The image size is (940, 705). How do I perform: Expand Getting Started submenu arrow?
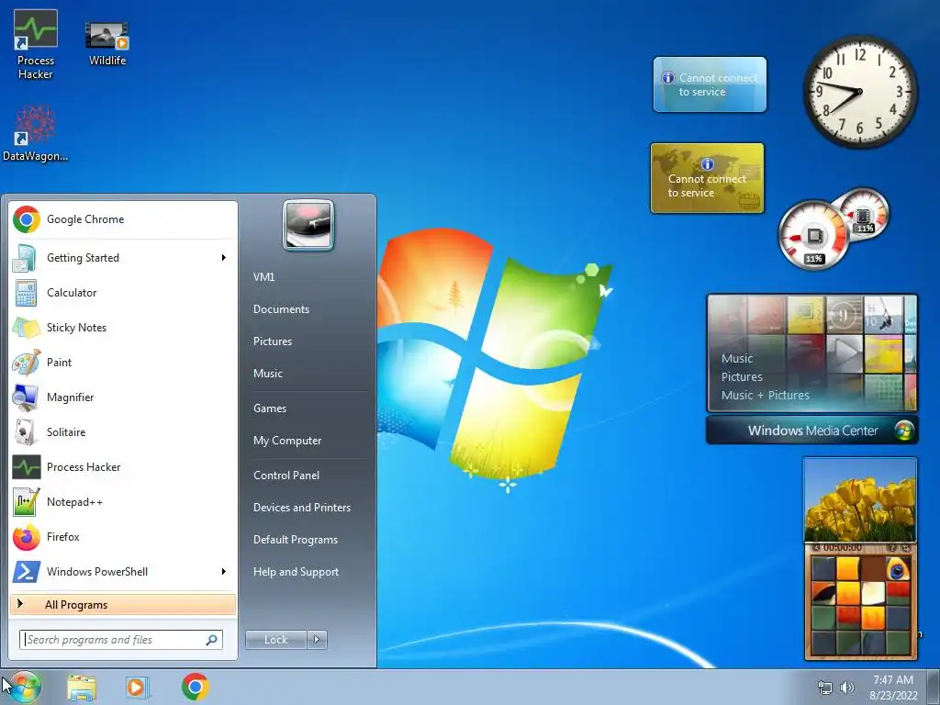pyautogui.click(x=224, y=258)
